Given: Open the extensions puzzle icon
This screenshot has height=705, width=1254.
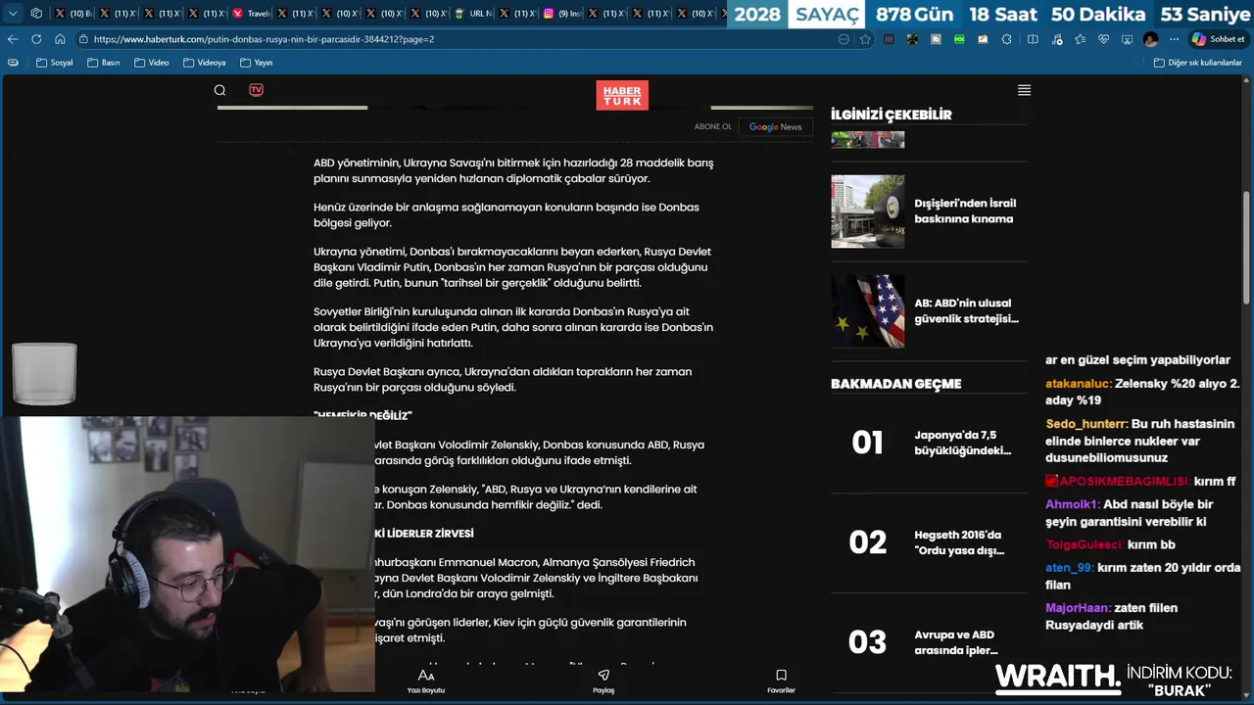Looking at the screenshot, I should coord(1007,39).
